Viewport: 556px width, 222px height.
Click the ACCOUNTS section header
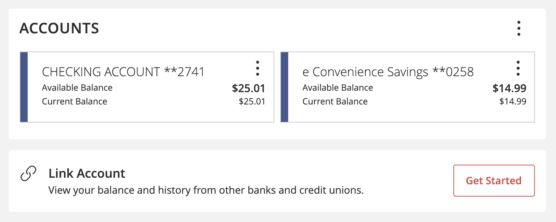pos(59,28)
